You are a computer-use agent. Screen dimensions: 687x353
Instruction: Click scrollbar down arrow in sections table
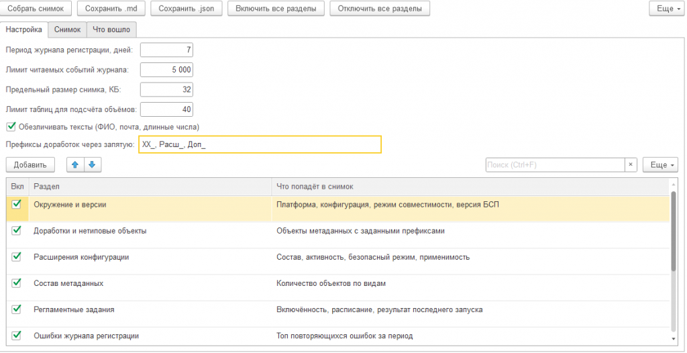[674, 338]
